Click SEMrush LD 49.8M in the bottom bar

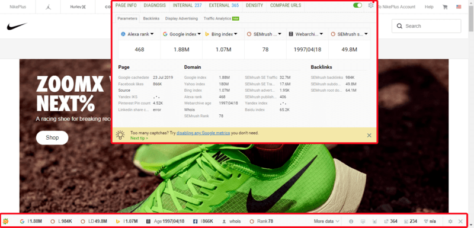point(94,221)
